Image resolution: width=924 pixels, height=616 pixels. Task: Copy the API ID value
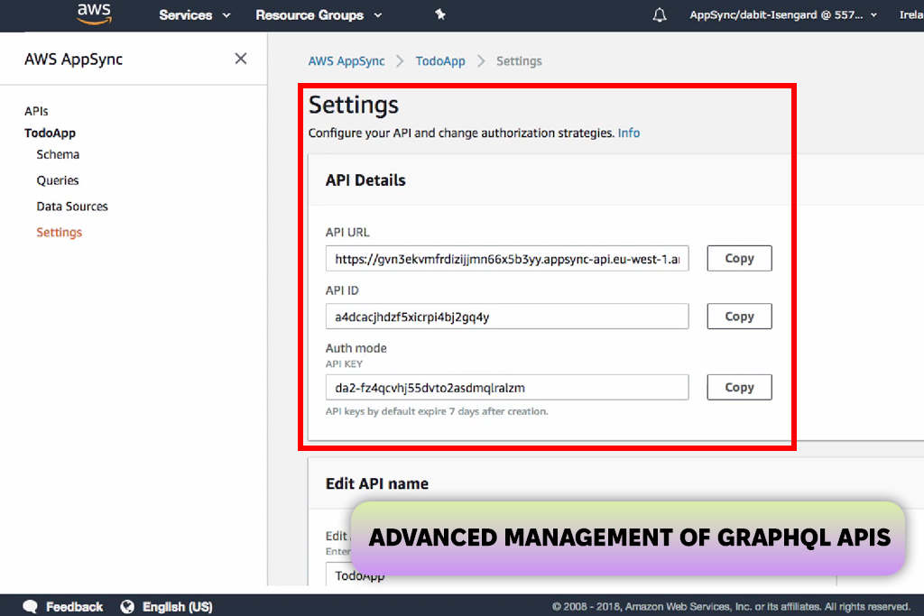pos(739,317)
